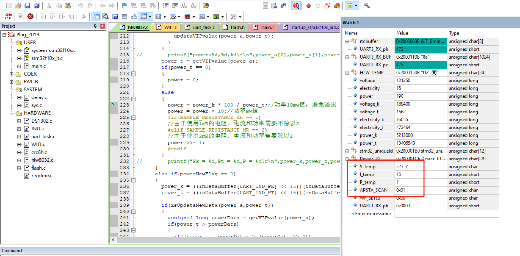Select the hlw8032.c tab
Viewport: 520px width, 256px height.
coord(134,27)
